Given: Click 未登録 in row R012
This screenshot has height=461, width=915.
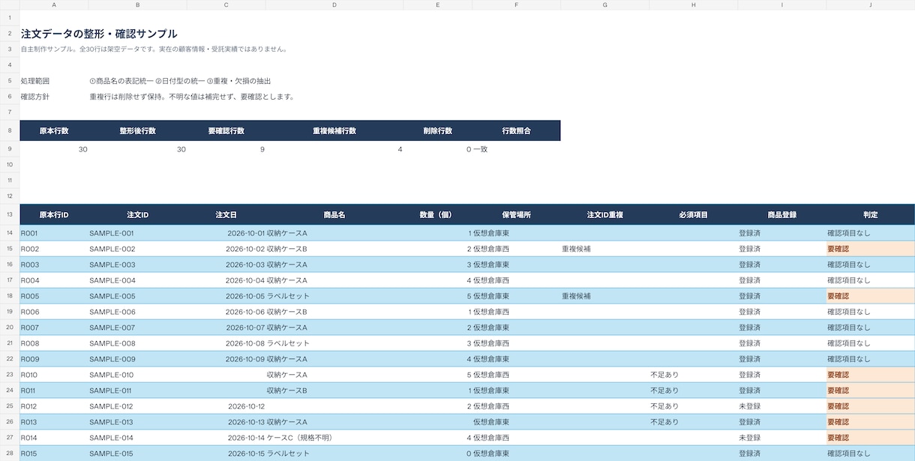Looking at the screenshot, I should (x=750, y=406).
